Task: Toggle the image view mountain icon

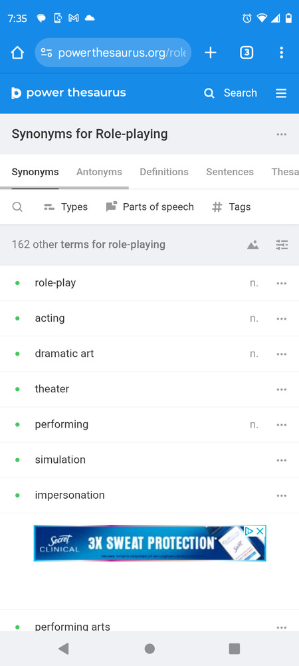Action: [253, 244]
